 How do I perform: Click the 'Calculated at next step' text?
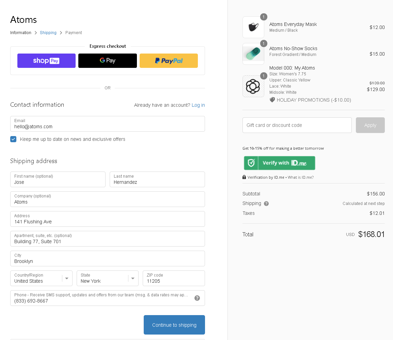(364, 204)
